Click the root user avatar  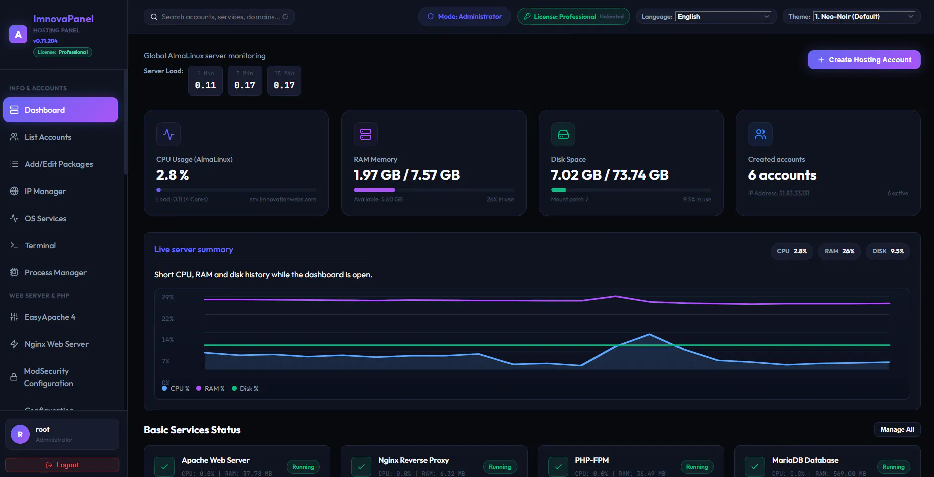(x=20, y=434)
